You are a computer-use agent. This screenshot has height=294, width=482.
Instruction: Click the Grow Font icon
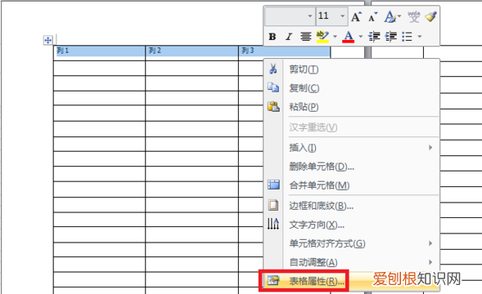[356, 16]
